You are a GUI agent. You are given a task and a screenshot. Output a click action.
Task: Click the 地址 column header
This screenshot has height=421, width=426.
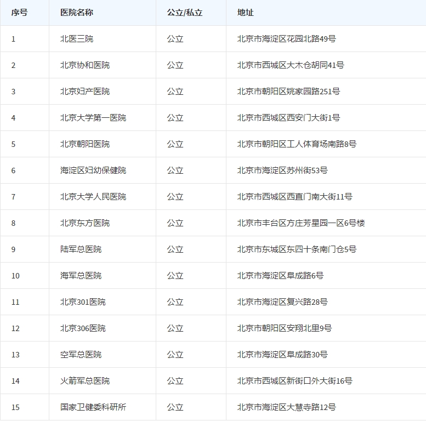245,13
